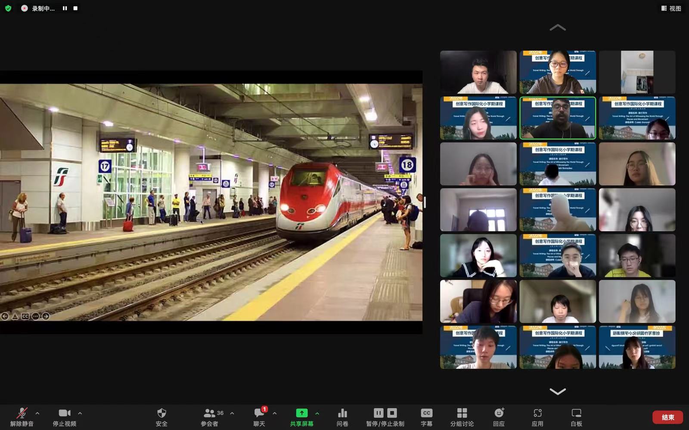The image size is (689, 430).
Task: Open the 视图 view layout menu
Action: 671,8
